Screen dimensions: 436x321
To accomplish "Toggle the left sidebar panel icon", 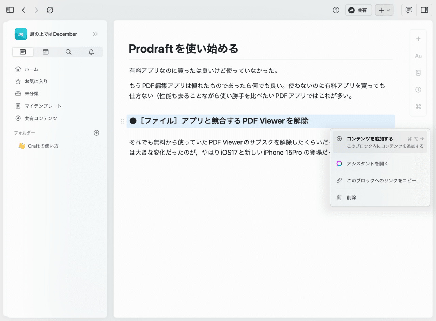I will [10, 10].
